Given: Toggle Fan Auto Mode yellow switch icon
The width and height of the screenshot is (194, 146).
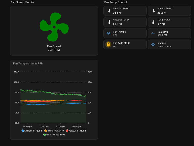Looking at the screenshot, I should pos(108,45).
